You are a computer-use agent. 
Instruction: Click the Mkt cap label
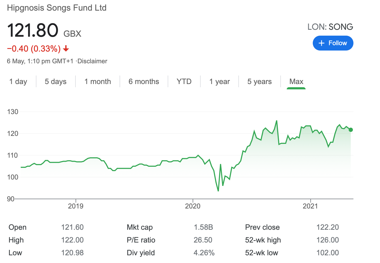(140, 227)
